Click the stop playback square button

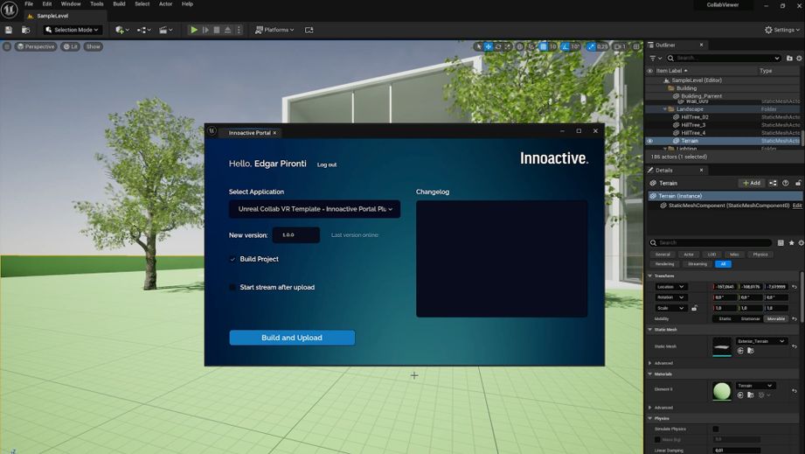[217, 30]
